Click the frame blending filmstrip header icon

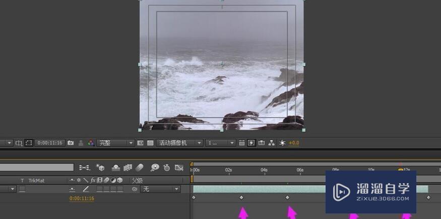point(99,180)
